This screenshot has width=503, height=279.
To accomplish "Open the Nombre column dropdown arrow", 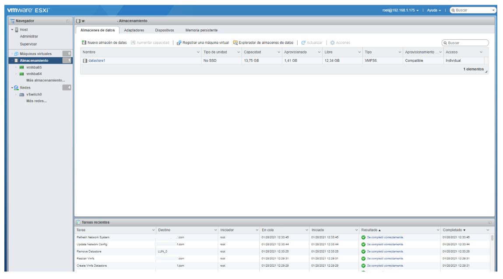I will tap(198, 52).
